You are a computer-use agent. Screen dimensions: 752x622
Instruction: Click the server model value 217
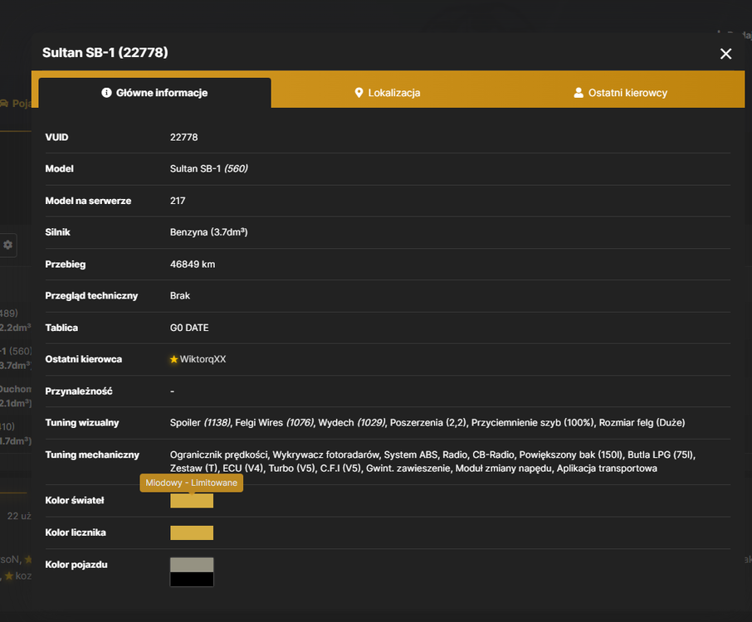point(178,201)
